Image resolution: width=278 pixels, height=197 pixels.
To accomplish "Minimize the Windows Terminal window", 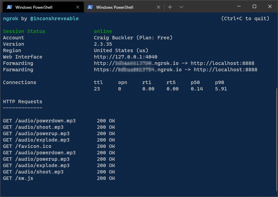I will 238,7.
